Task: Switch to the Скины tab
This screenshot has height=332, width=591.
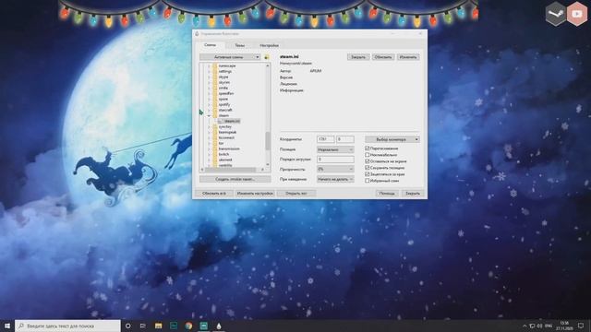Action: 210,45
